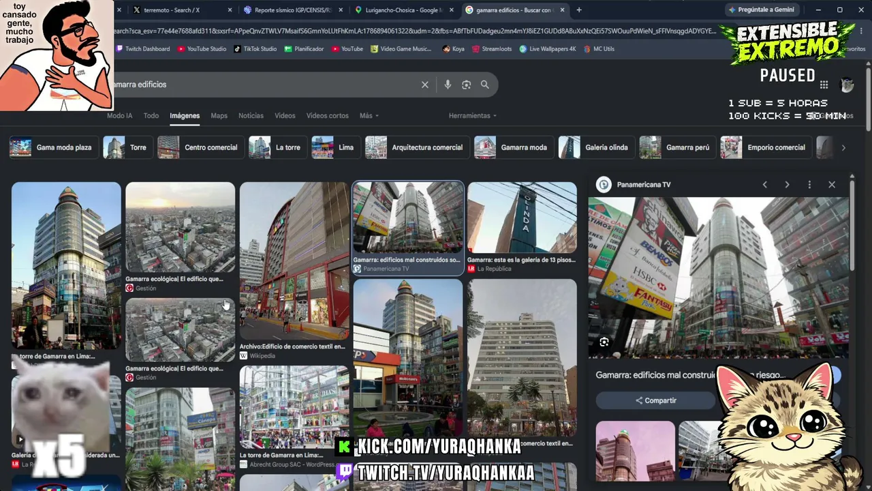The height and width of the screenshot is (491, 872).
Task: Show previous image in preview panel
Action: click(764, 185)
